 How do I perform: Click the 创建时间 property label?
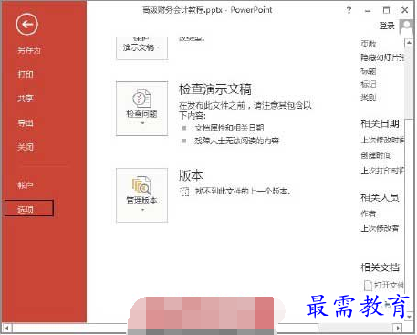[x=376, y=155]
